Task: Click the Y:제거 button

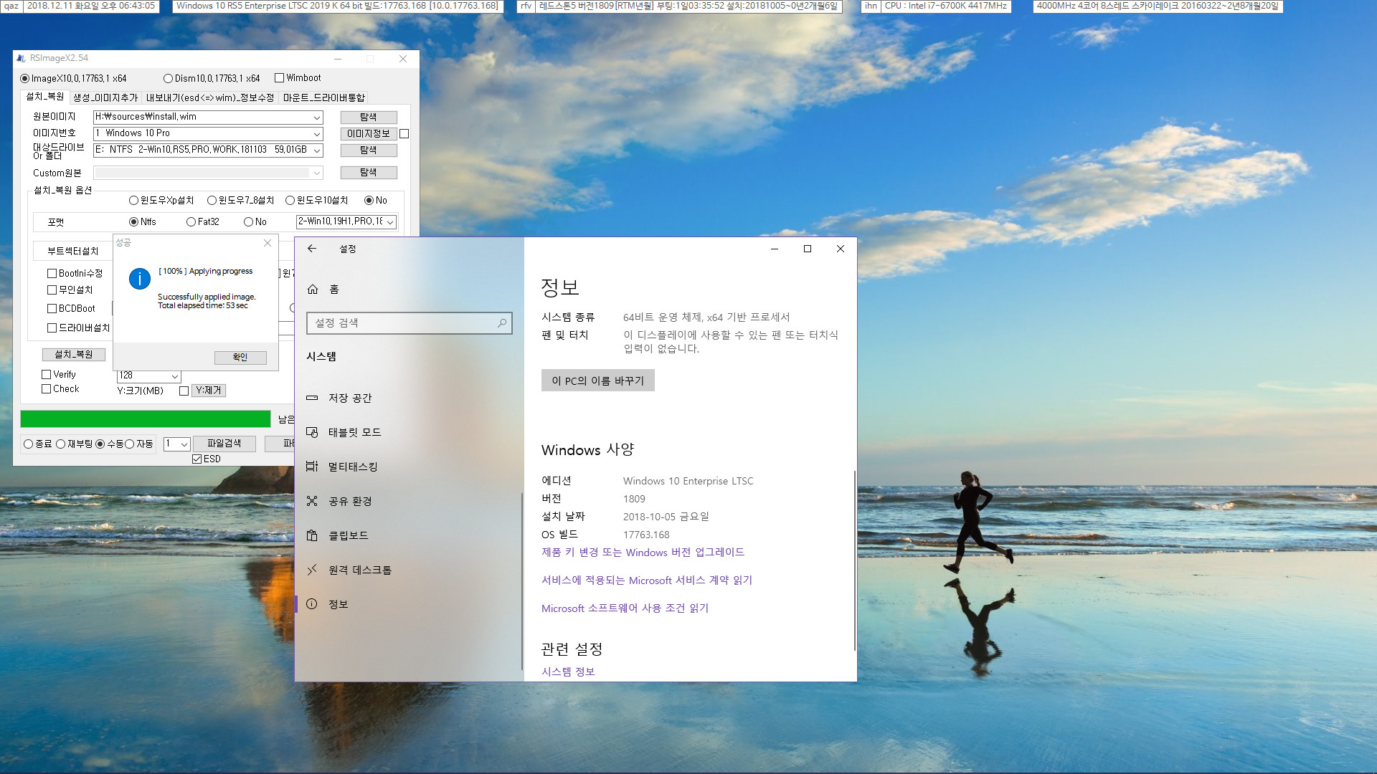Action: (209, 391)
